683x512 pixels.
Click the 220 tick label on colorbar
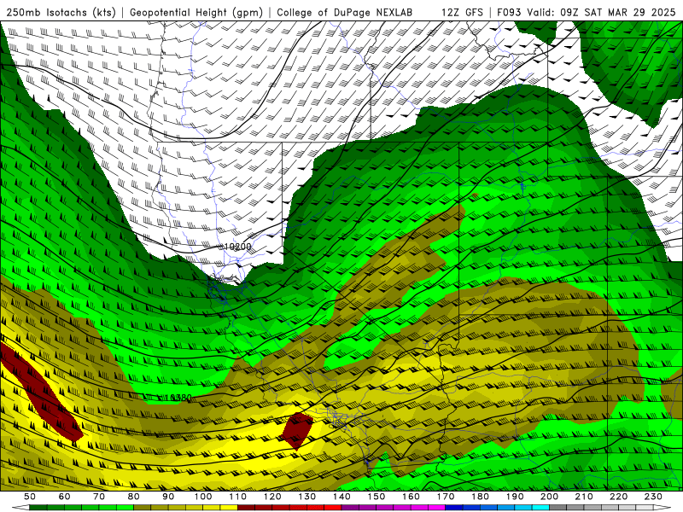(618, 497)
